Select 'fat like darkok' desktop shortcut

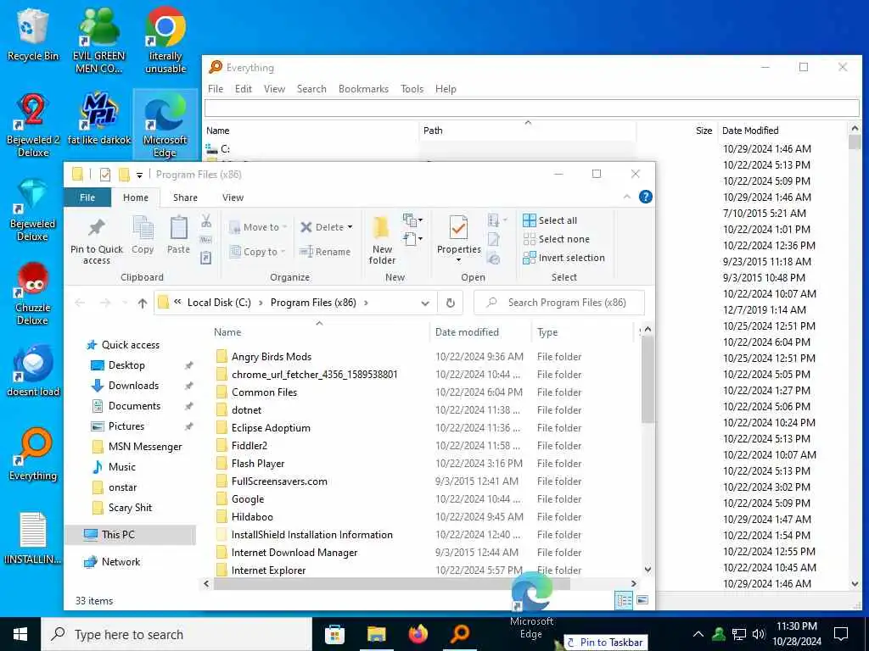99,119
